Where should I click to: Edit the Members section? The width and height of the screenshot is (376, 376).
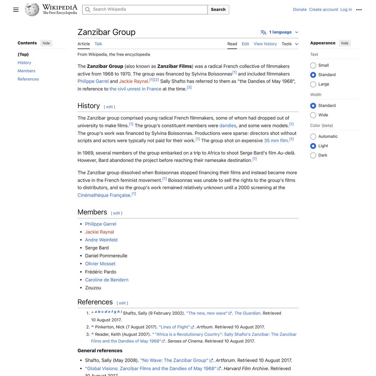click(x=117, y=213)
